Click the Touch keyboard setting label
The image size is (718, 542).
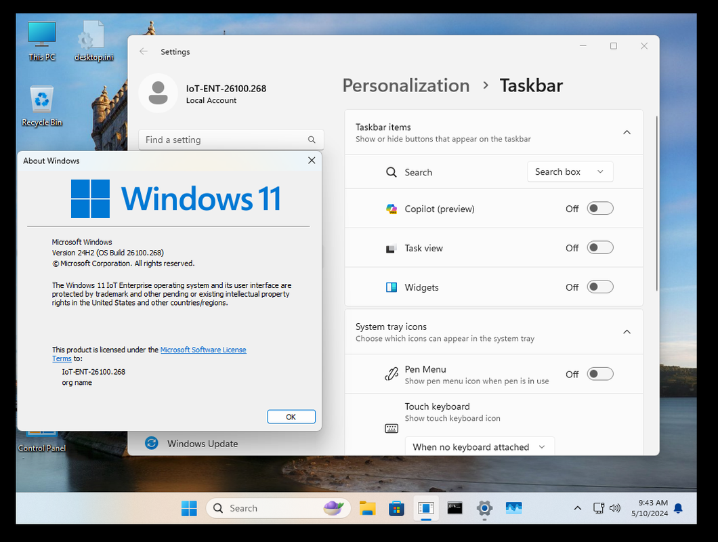click(438, 406)
